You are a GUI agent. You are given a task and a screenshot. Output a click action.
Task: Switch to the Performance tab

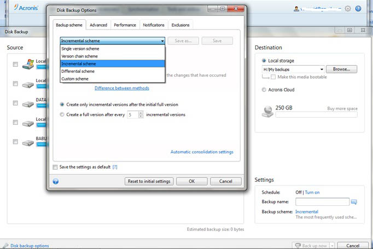point(125,25)
